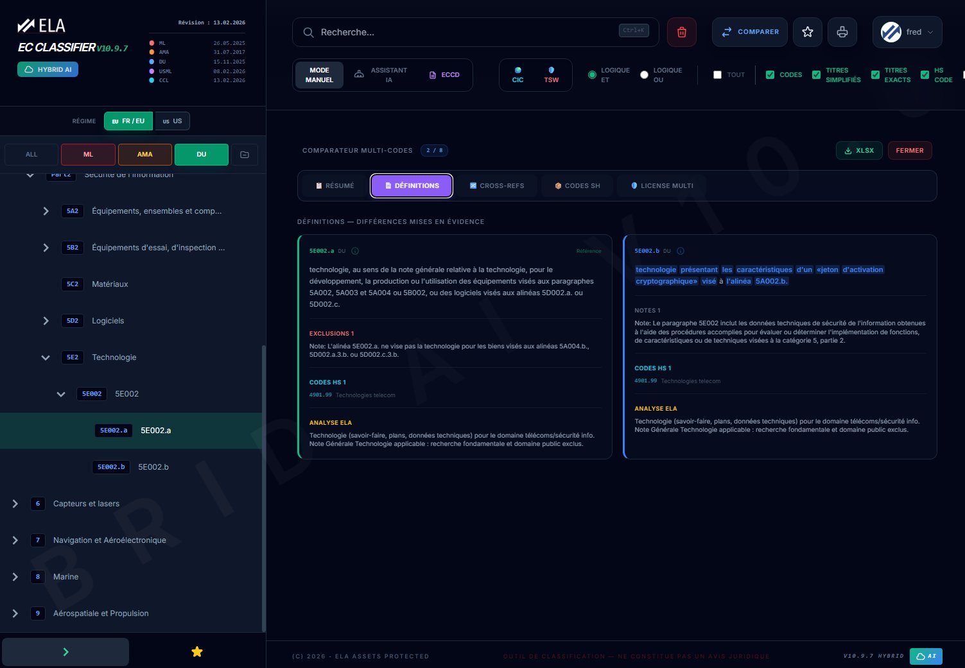Click the AI cloud badge in footer
Screen dimensions: 965x668
pos(925,656)
